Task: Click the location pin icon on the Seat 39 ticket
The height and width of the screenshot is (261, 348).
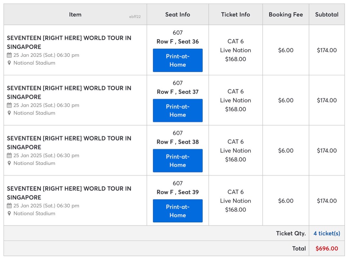Action: click(10, 213)
